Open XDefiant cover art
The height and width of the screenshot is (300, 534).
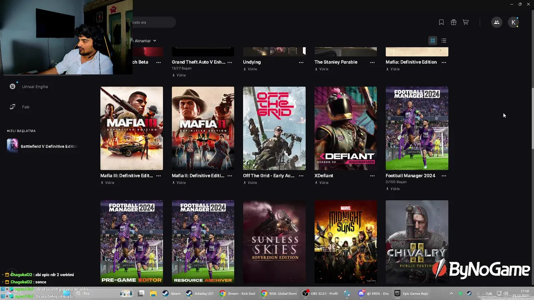click(x=346, y=128)
